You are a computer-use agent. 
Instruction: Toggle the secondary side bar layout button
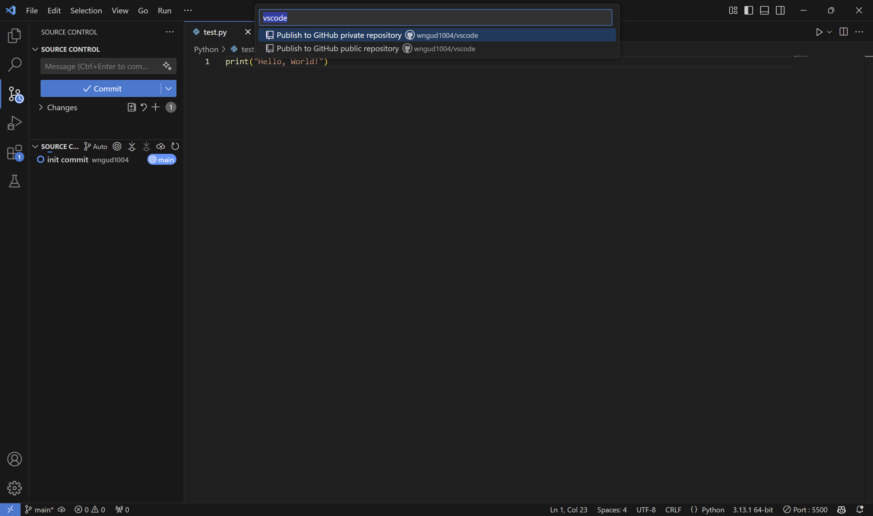point(780,10)
